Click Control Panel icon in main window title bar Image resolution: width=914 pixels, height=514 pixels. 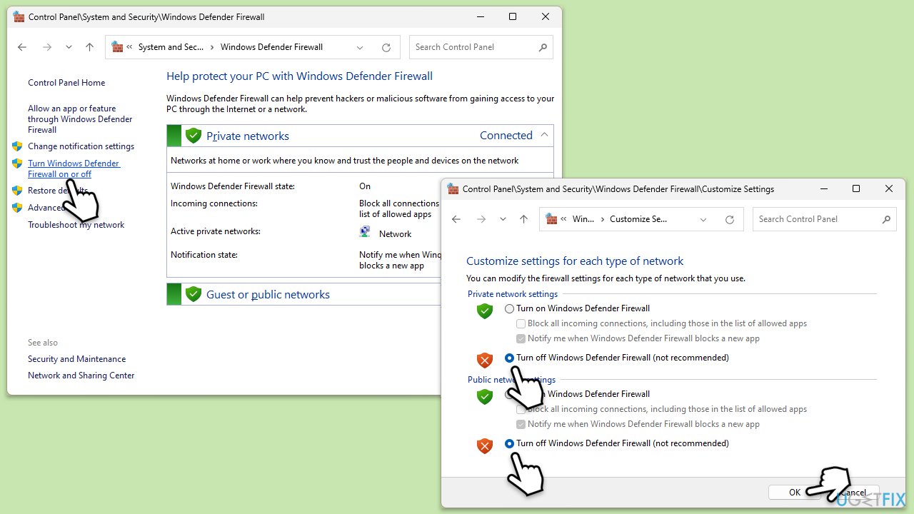click(x=19, y=16)
